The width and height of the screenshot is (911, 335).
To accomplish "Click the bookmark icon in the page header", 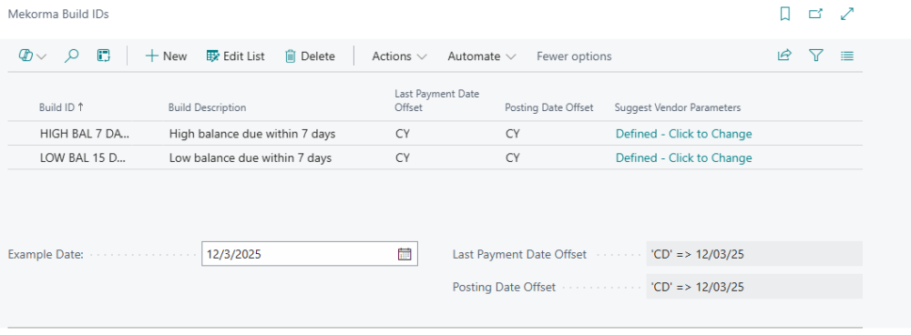I will [x=785, y=15].
